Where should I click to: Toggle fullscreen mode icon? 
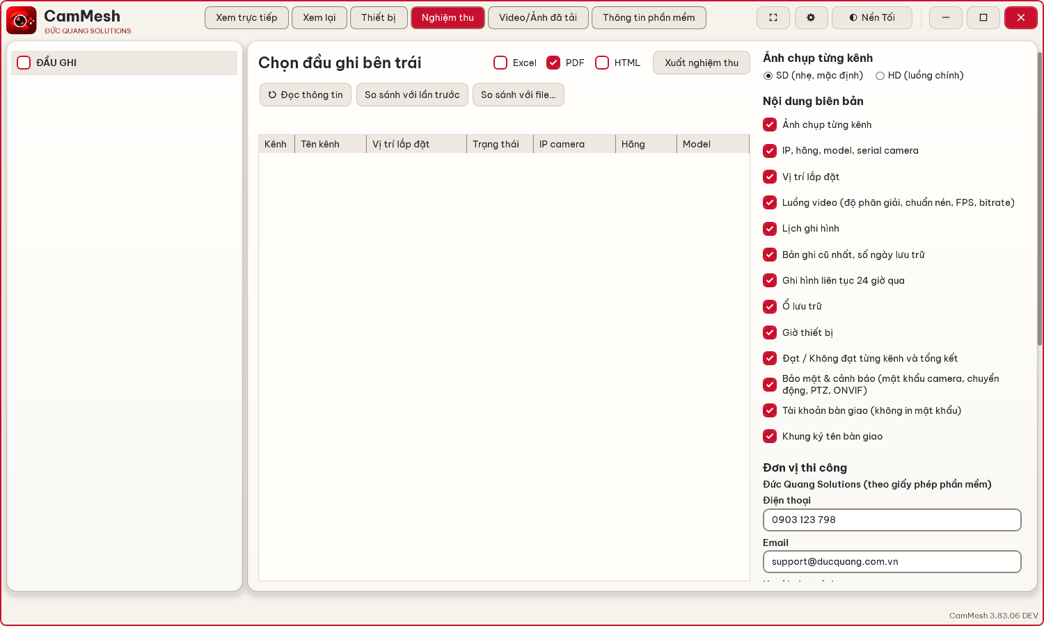pos(773,17)
